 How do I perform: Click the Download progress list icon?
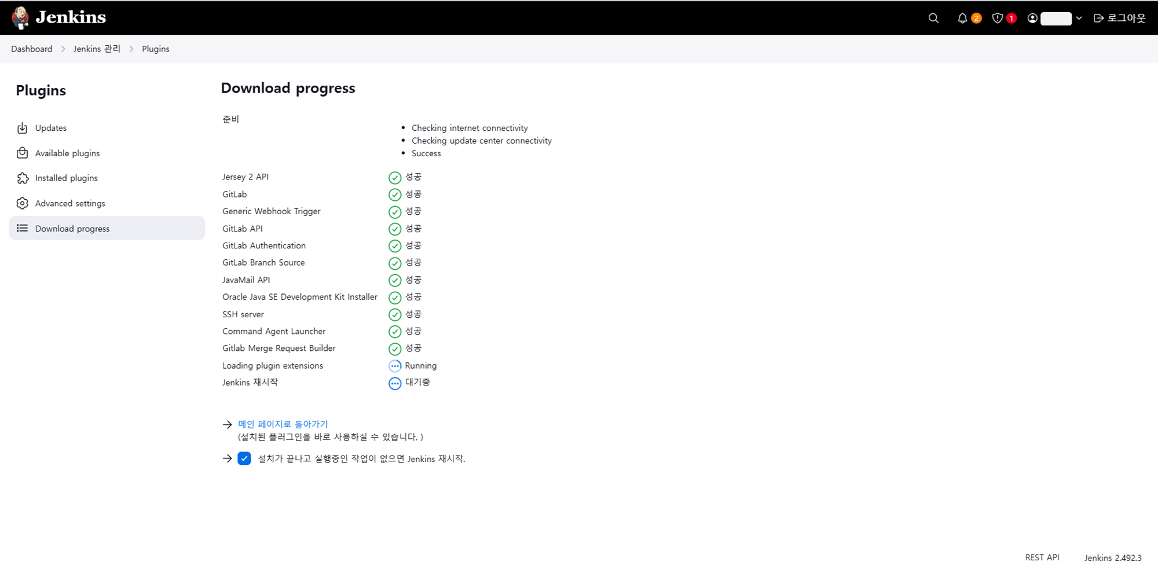tap(23, 229)
